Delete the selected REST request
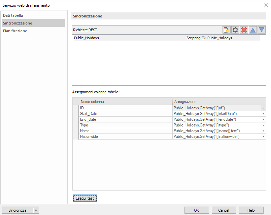The width and height of the screenshot is (271, 215). click(x=244, y=30)
